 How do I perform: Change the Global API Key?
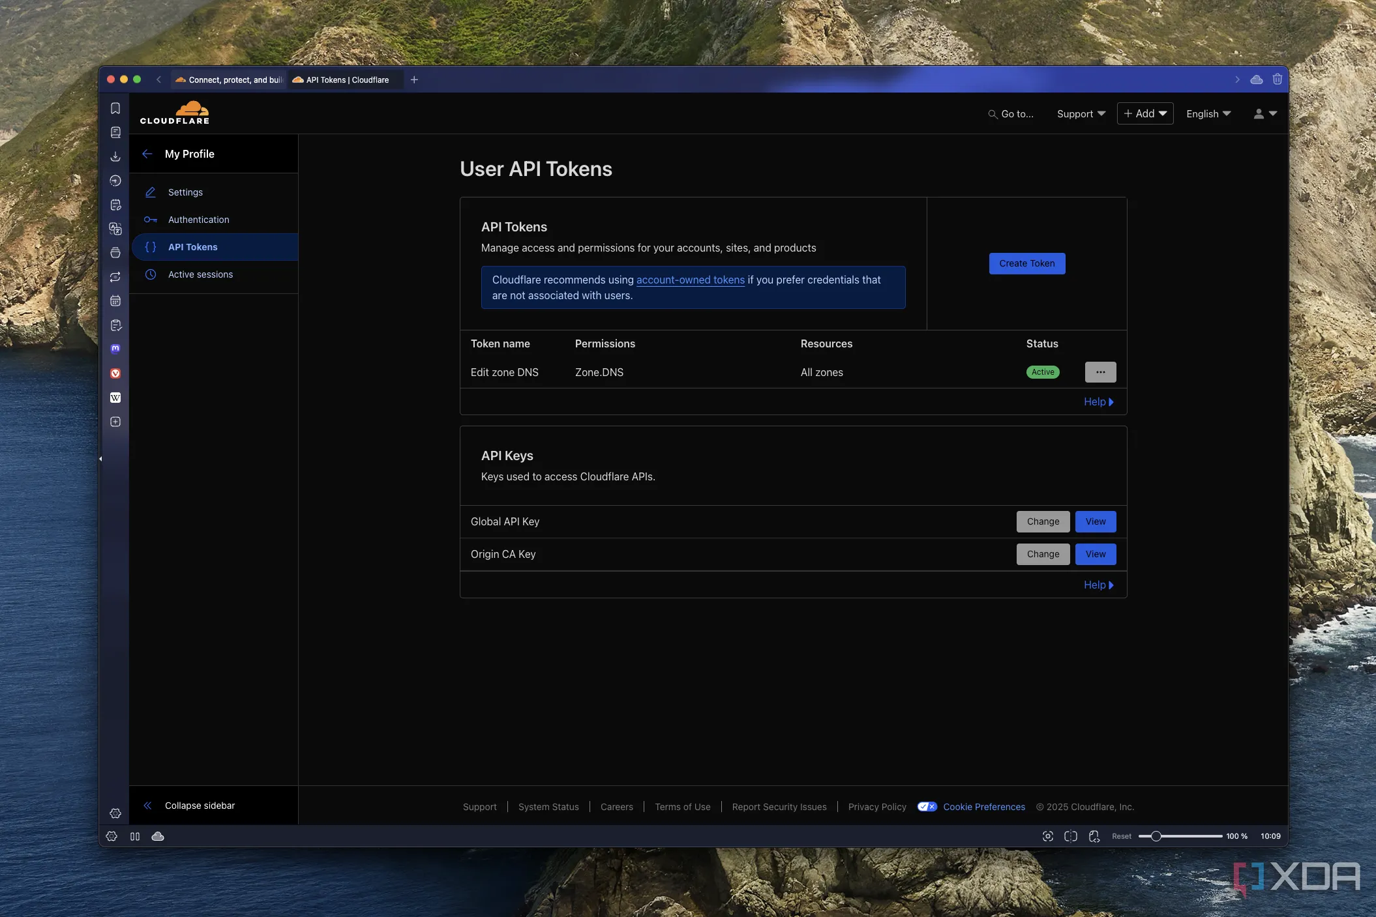pos(1043,521)
